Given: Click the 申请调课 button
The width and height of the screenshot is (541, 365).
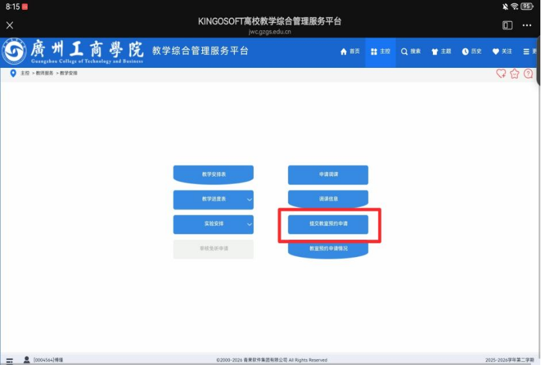Looking at the screenshot, I should click(x=327, y=175).
